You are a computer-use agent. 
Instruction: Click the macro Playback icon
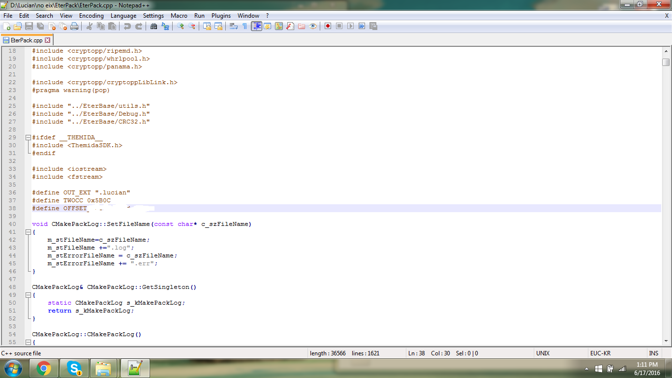point(350,26)
